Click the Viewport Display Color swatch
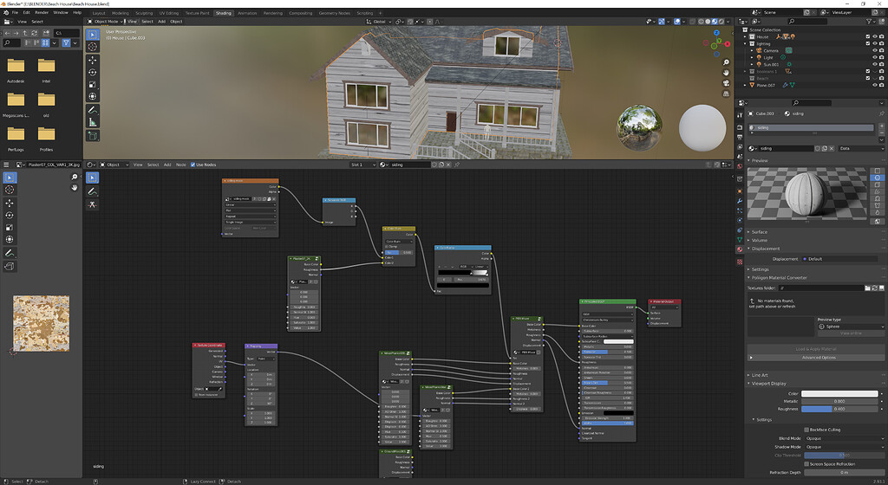 pos(839,393)
